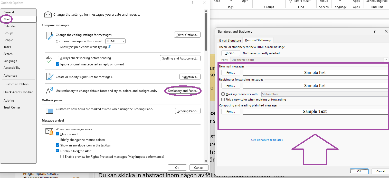This screenshot has width=389, height=178.
Task: Click the Outlook Options help question mark
Action: click(193, 3)
